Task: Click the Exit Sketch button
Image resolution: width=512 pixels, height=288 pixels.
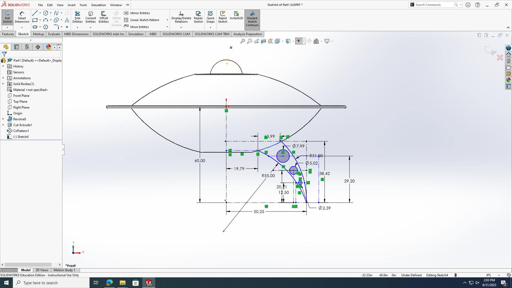Action: 7,17
